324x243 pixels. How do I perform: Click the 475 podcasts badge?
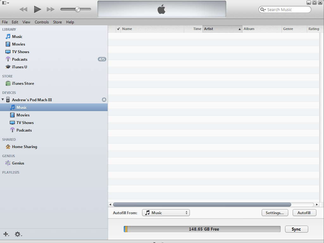pos(102,59)
